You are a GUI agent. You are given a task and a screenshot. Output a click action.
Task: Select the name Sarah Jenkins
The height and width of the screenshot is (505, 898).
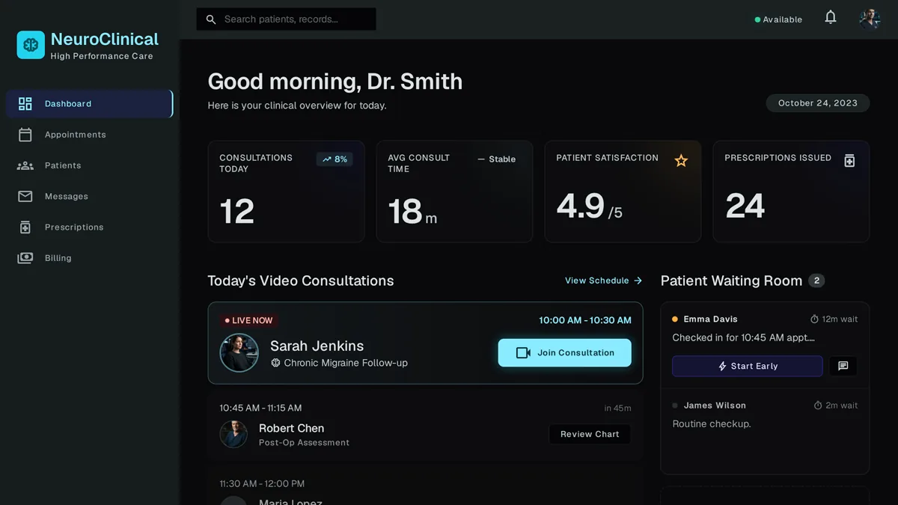click(317, 346)
